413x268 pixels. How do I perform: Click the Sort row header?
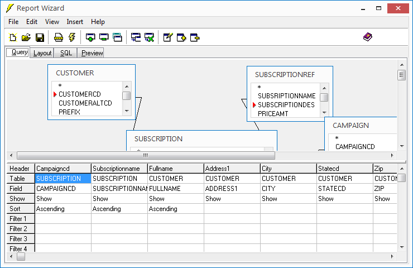pyautogui.click(x=21, y=209)
